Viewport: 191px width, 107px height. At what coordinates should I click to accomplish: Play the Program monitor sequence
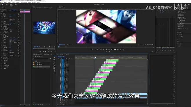[x=106, y=49]
